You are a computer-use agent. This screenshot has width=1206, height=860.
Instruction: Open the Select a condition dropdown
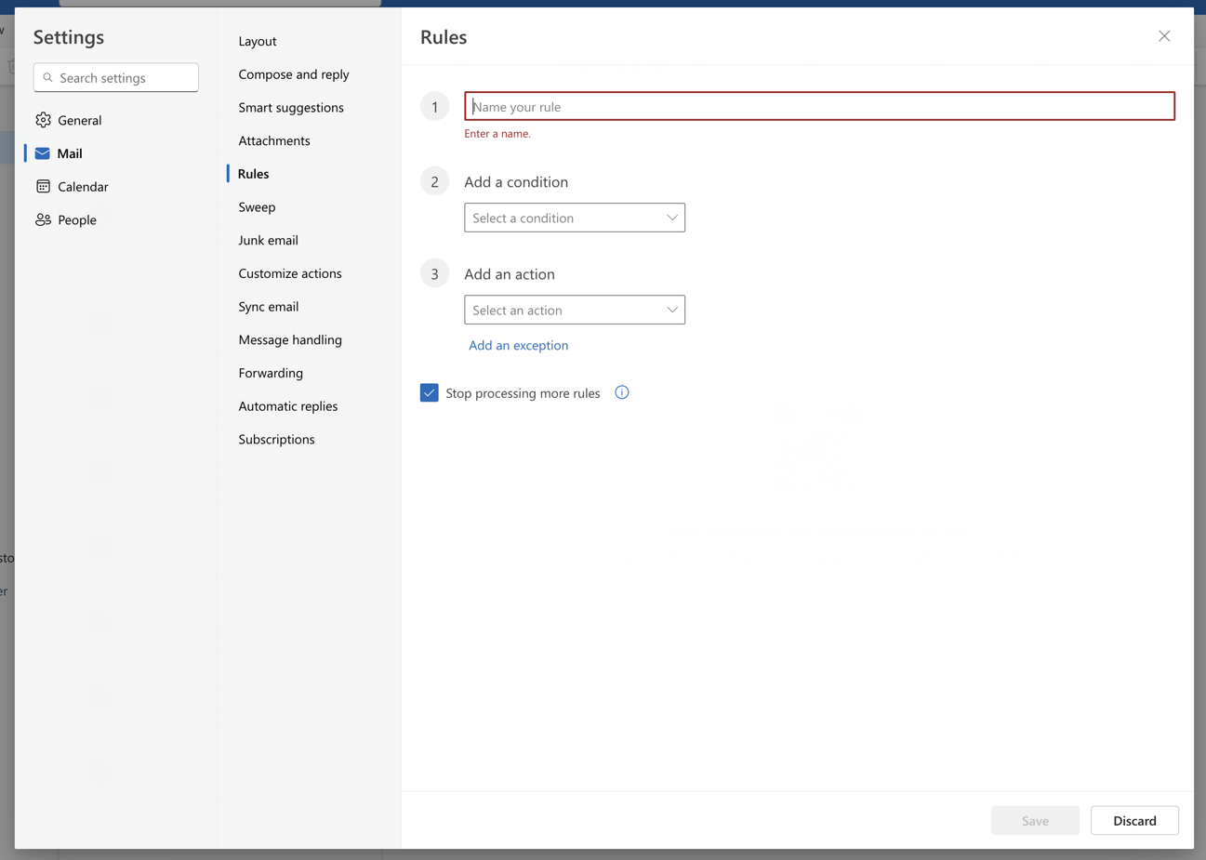tap(574, 217)
